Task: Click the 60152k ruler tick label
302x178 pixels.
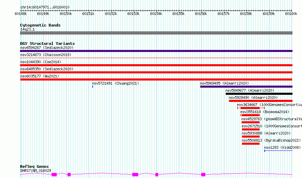Action: [x=111, y=14]
